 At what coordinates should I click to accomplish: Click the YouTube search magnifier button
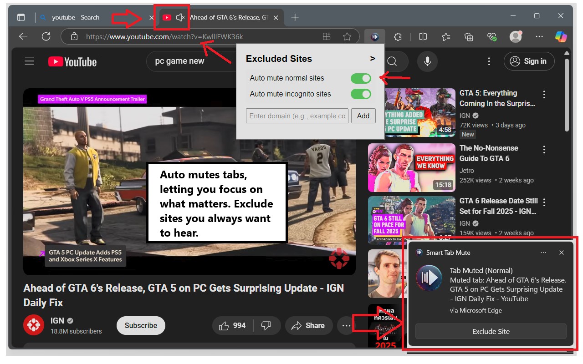pos(392,61)
